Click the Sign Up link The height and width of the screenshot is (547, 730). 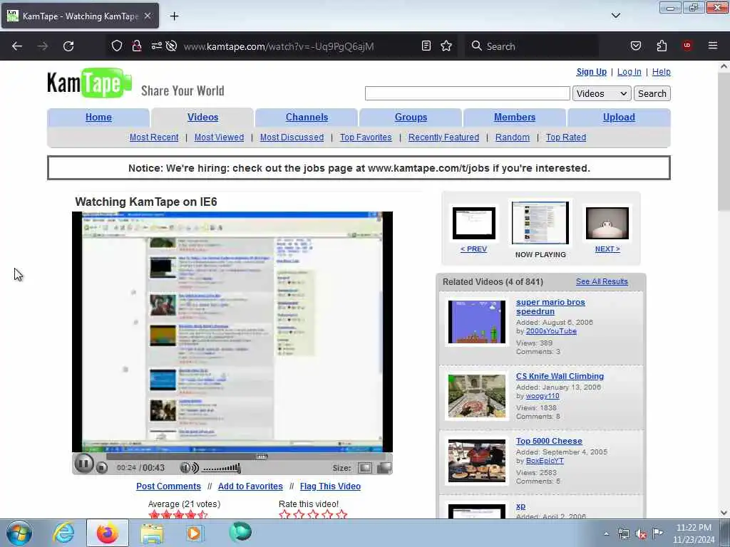(x=591, y=72)
